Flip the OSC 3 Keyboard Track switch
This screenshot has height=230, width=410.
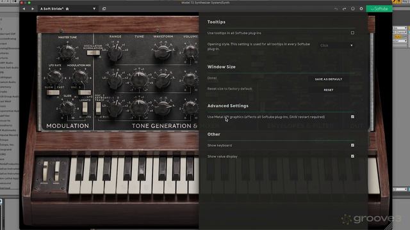(98, 108)
